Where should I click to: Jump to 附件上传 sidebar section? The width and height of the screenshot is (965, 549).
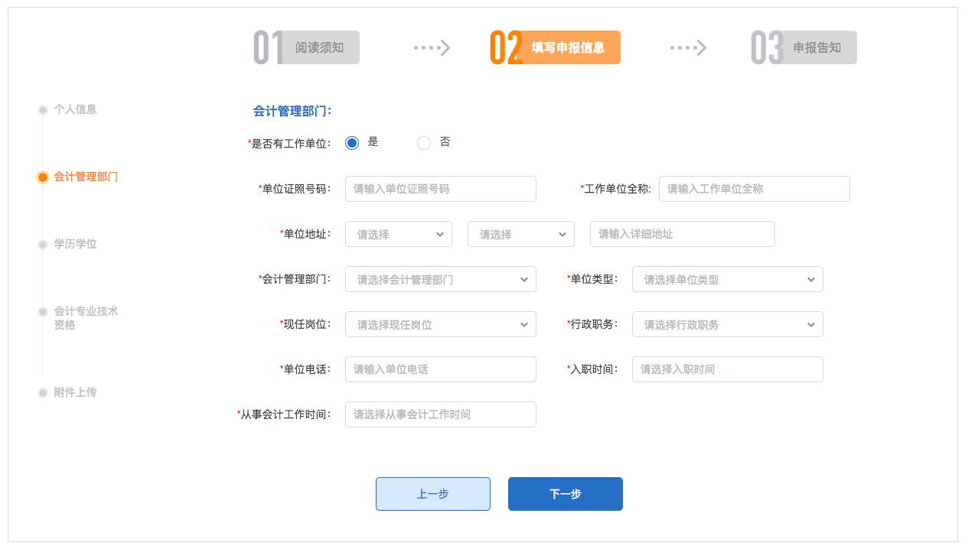pyautogui.click(x=75, y=392)
